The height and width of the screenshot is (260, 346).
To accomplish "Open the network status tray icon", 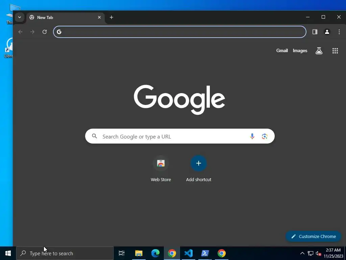I will (311, 253).
